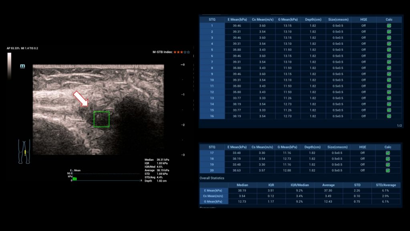
Task: Click overall G Mean STD value 0.75
Action: pos(357,202)
